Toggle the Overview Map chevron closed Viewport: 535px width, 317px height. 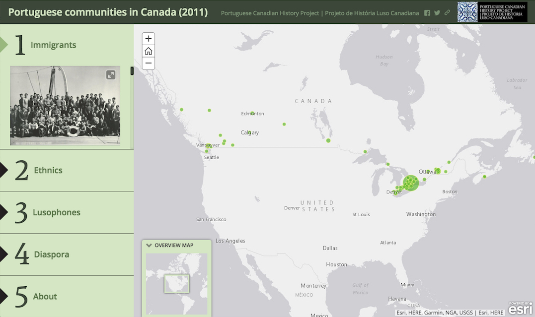[149, 245]
